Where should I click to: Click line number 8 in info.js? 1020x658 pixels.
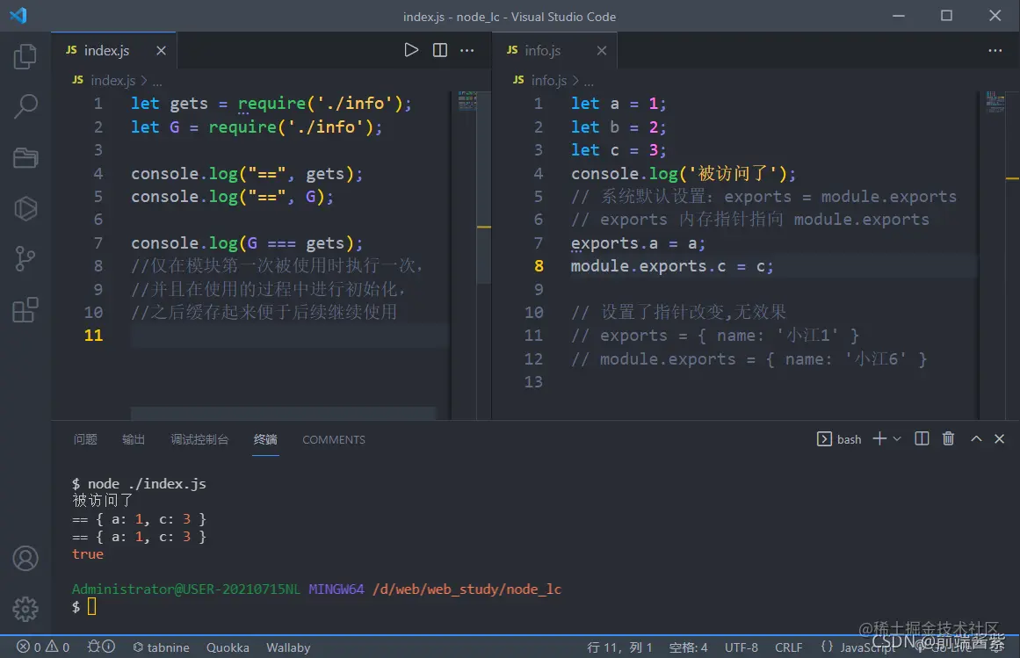(x=539, y=266)
